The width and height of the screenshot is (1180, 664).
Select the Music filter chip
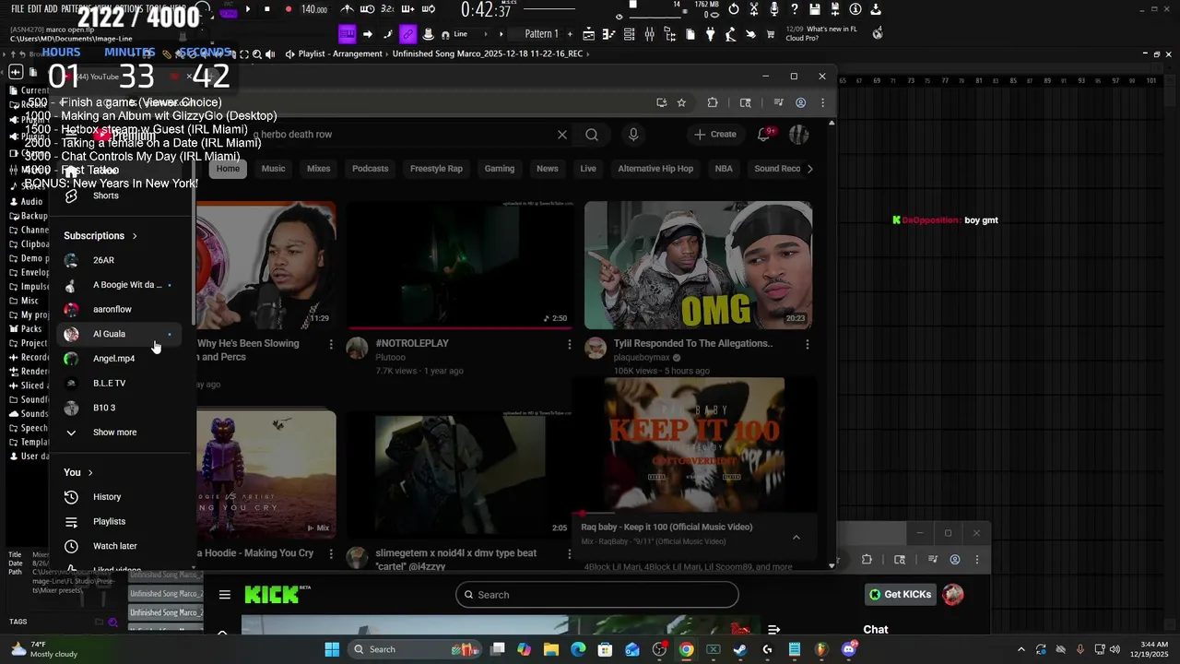pos(274,169)
